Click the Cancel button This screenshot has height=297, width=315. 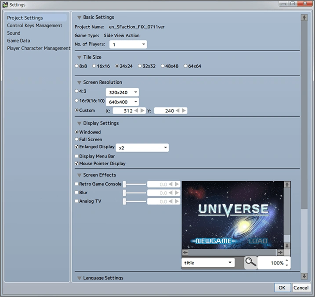click(301, 288)
